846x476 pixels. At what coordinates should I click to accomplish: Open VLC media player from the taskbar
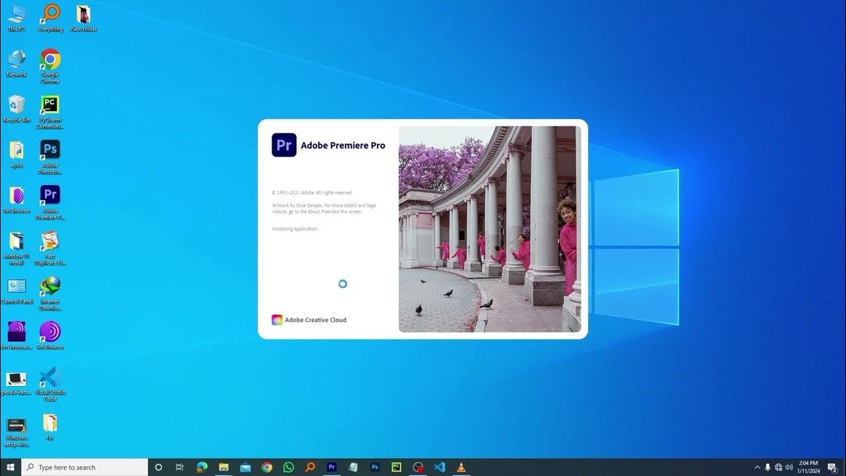(461, 467)
